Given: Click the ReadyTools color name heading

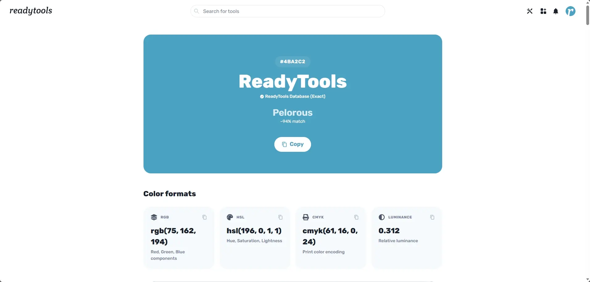Looking at the screenshot, I should pyautogui.click(x=293, y=82).
